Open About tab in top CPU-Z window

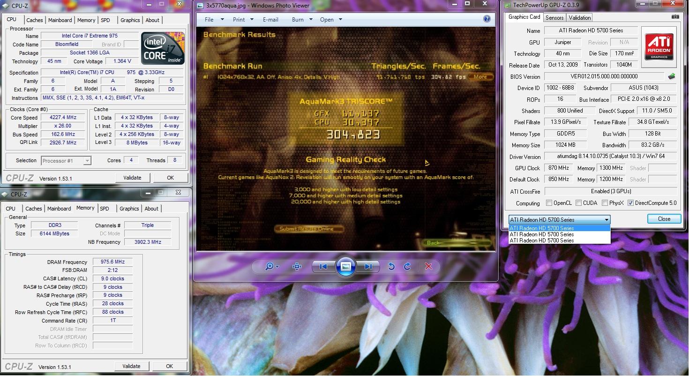tap(152, 20)
